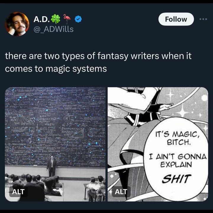213x213 pixels.
Task: Click the four-leaf clover emoji beside A.D.
Action: 55,19
